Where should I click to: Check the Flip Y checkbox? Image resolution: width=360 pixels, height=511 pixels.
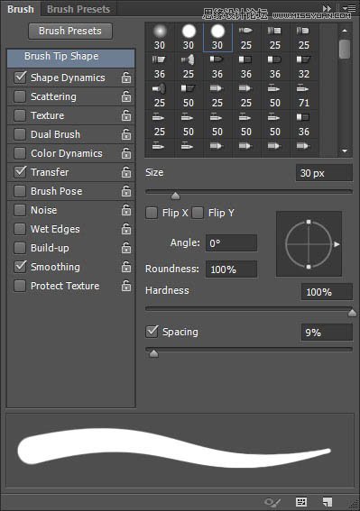point(198,213)
